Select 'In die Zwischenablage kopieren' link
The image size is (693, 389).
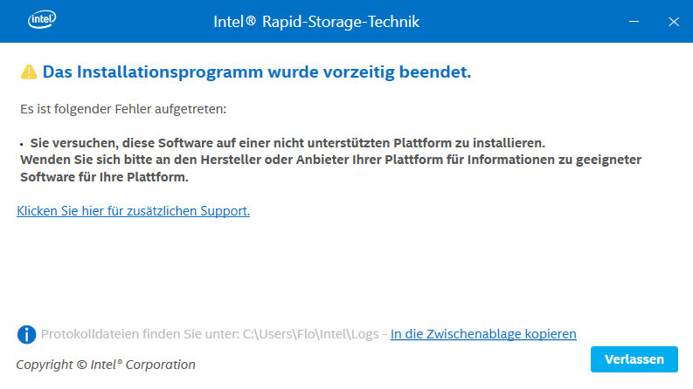coord(483,334)
